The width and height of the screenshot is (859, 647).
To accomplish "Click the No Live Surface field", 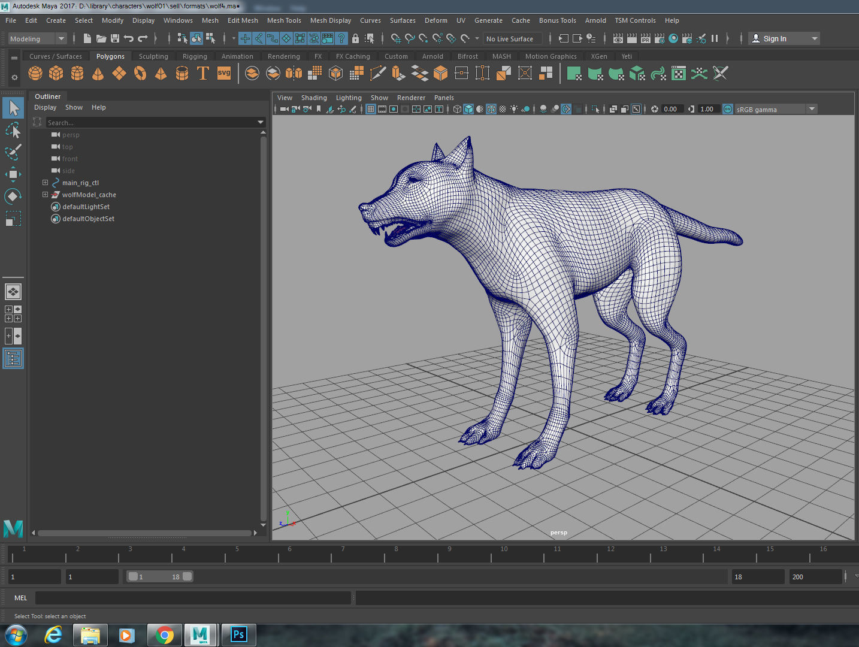I will tap(512, 39).
